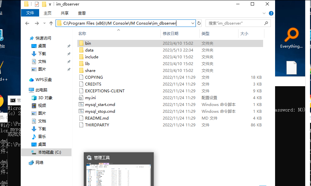Image resolution: width=311 pixels, height=186 pixels.
Task: Open the 文件 ribbon tab
Action: click(30, 13)
